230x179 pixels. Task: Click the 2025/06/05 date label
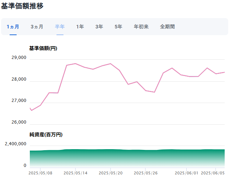pyautogui.click(x=213, y=173)
